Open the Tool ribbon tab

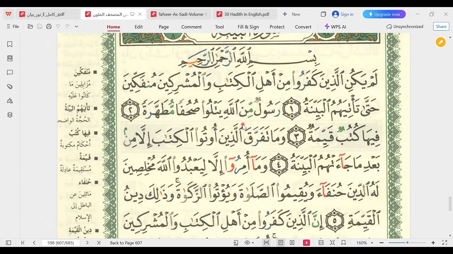219,27
